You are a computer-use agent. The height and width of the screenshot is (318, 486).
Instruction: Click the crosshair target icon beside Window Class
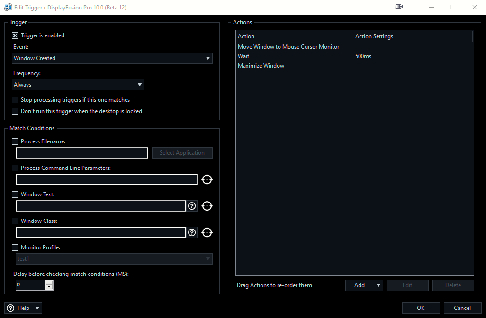pyautogui.click(x=207, y=232)
